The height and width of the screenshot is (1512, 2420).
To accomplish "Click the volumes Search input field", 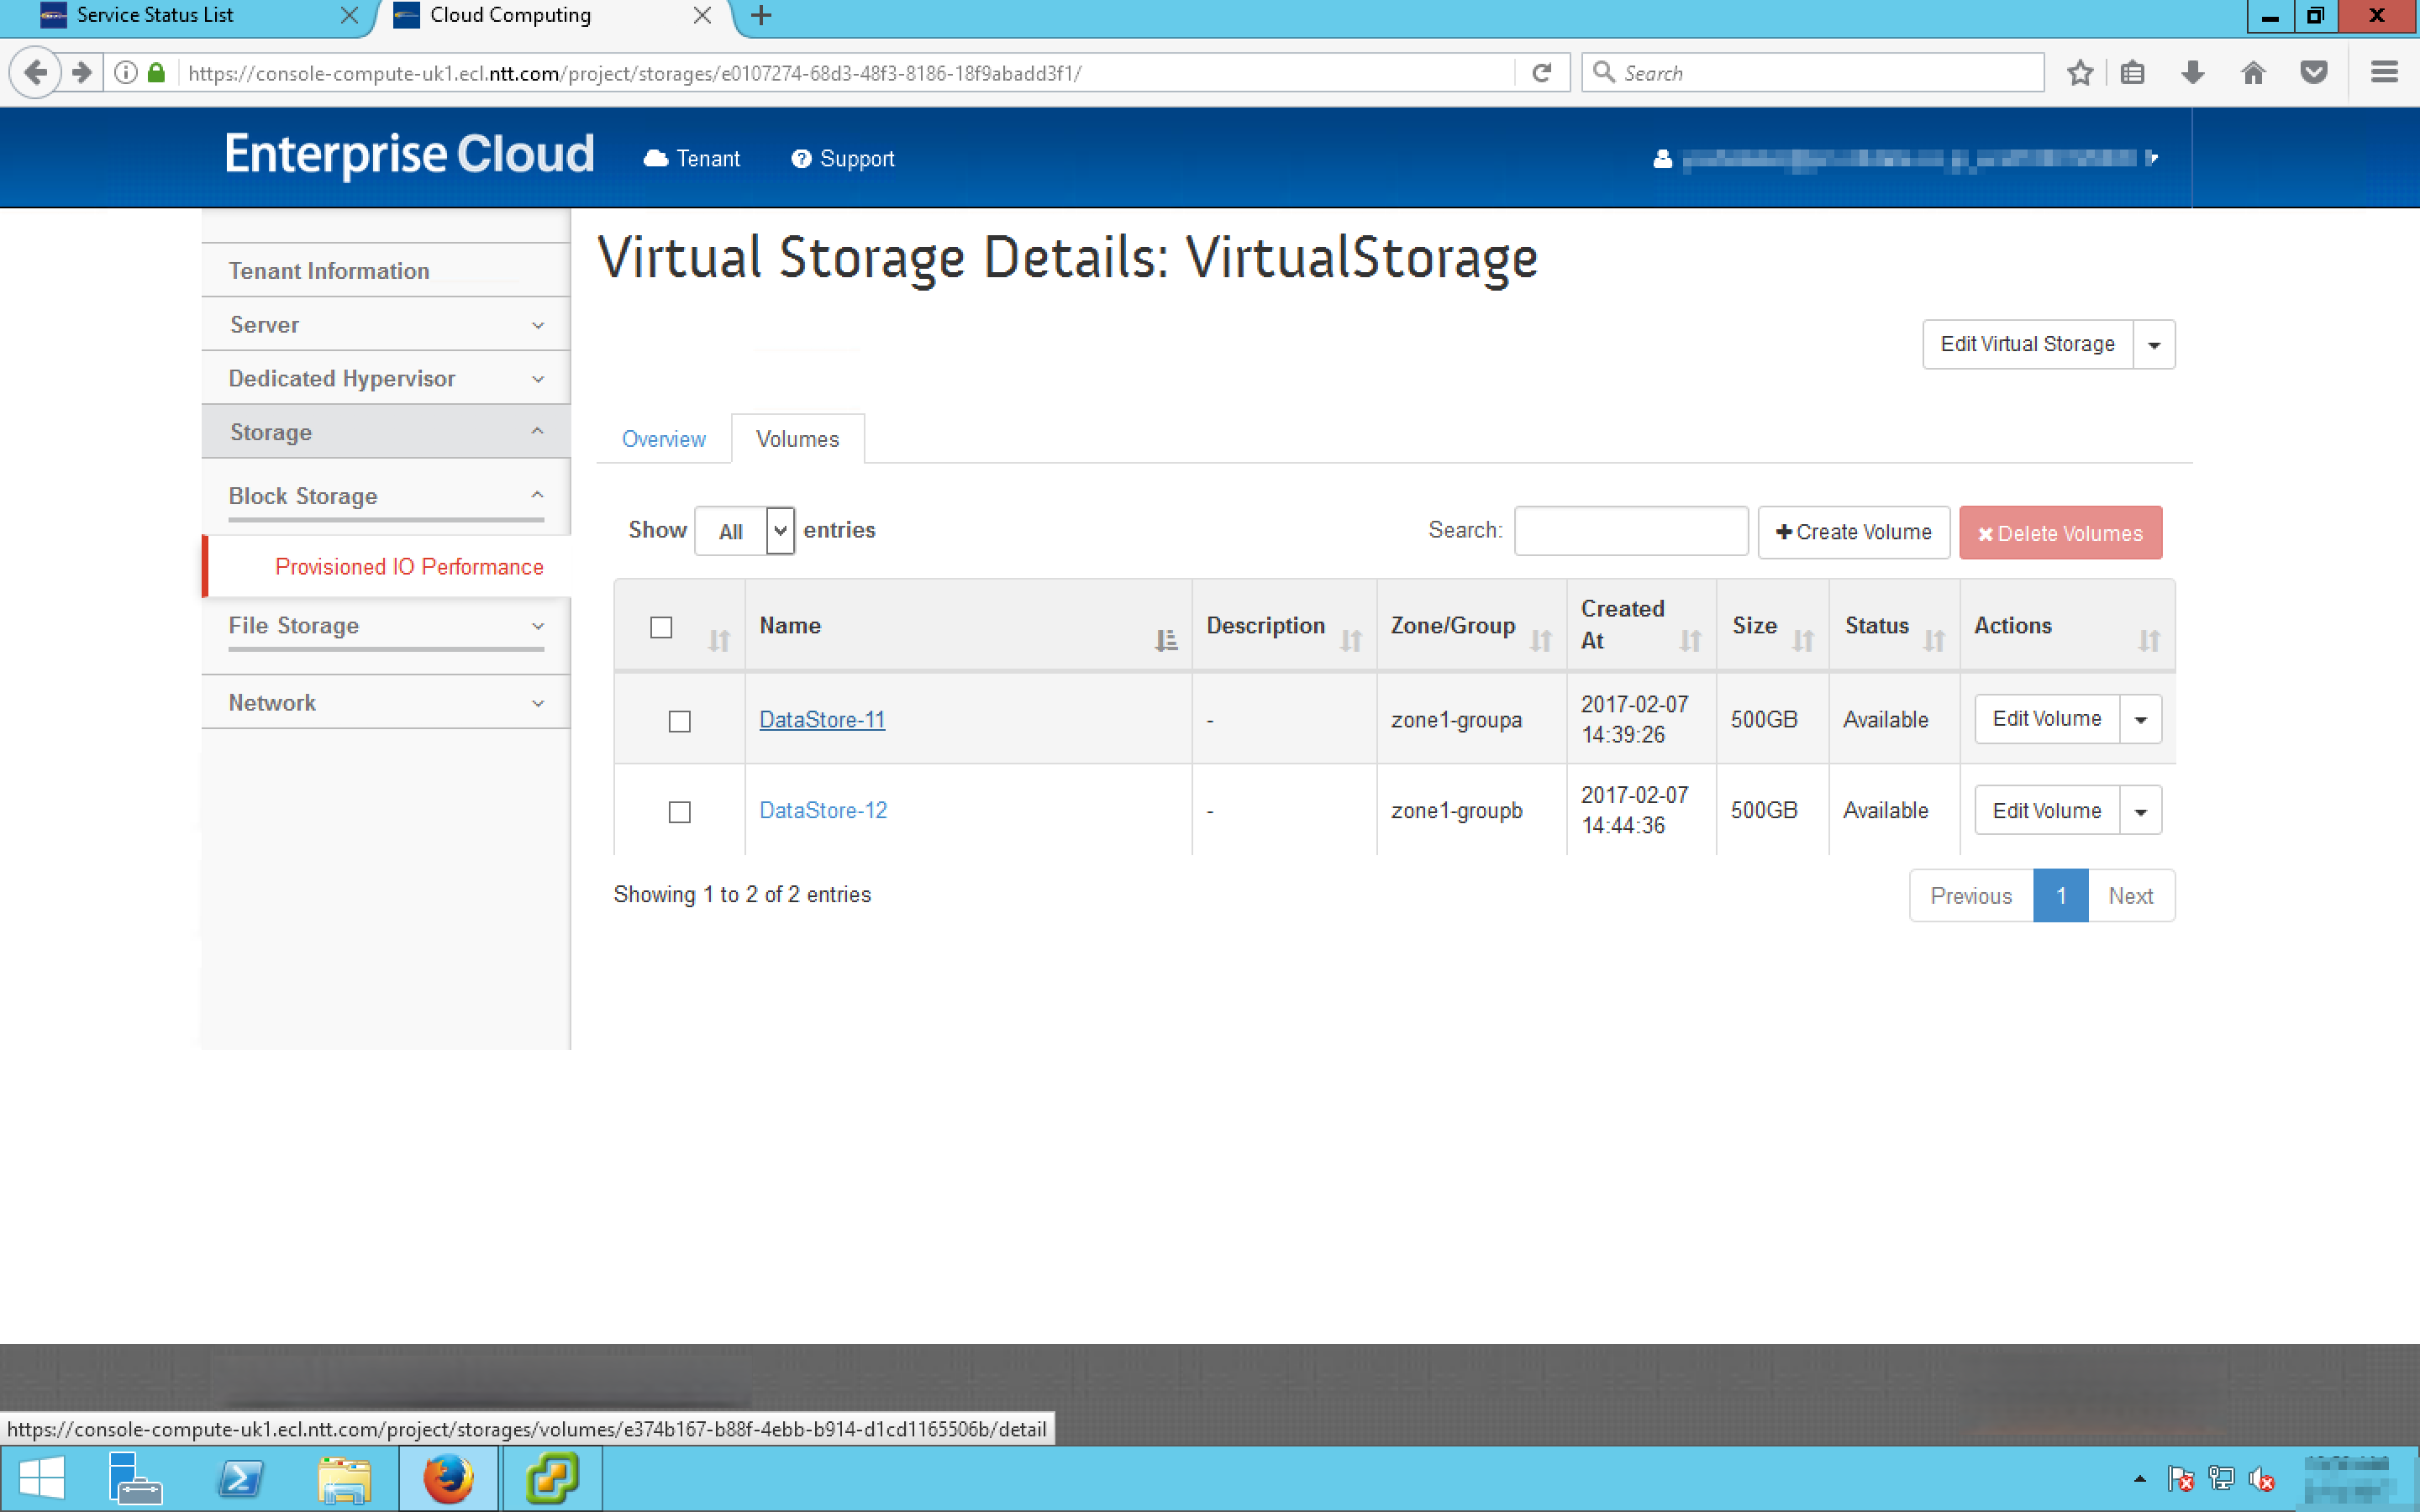I will point(1631,531).
